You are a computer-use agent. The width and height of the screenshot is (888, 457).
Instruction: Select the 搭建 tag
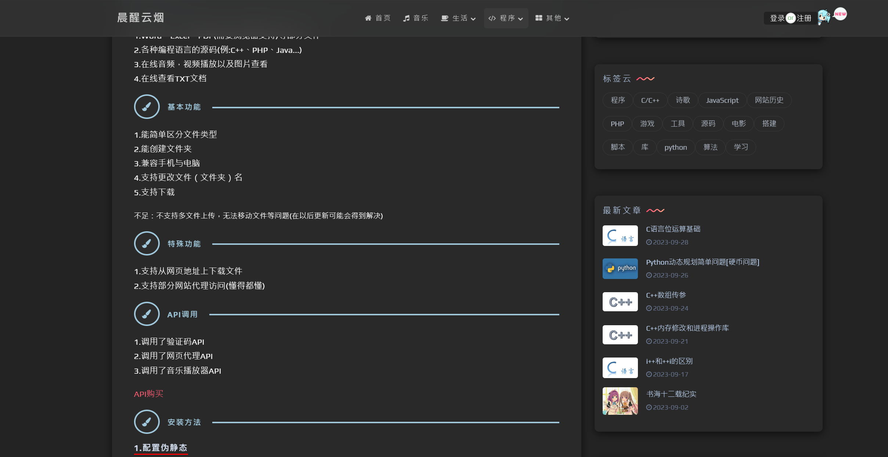tap(769, 124)
